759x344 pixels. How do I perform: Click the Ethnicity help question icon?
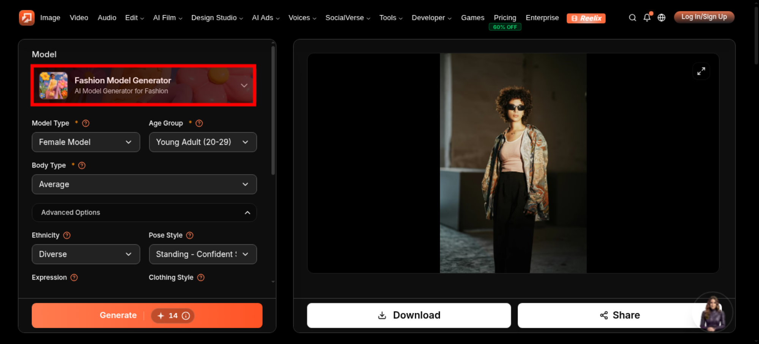pos(67,235)
